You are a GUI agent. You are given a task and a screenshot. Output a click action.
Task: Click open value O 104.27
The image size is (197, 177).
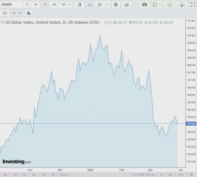[120, 22]
